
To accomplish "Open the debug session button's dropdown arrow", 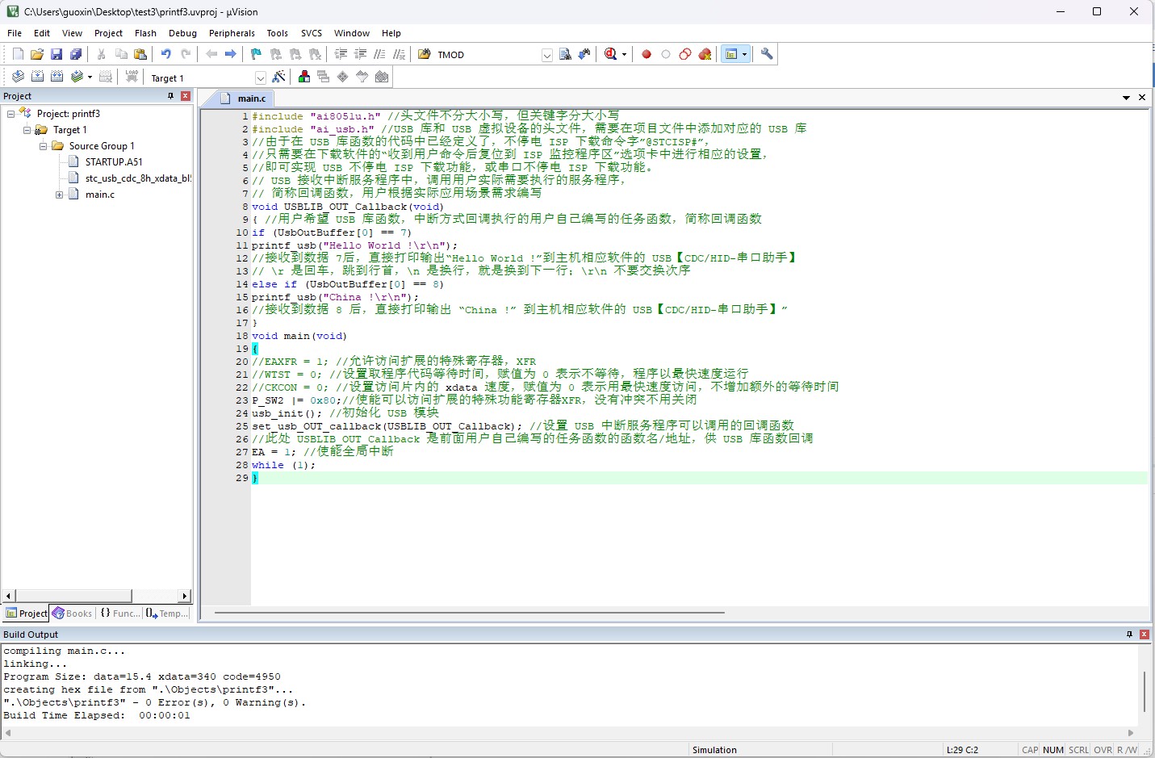I will pyautogui.click(x=624, y=54).
